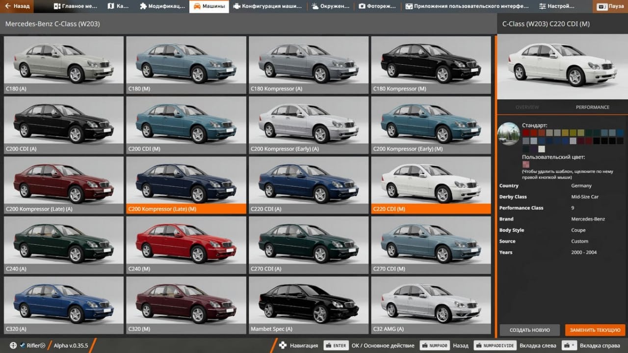Select C200 Kompressor (Early) (M) thumbnail
This screenshot has width=628, height=353.
[x=431, y=125]
